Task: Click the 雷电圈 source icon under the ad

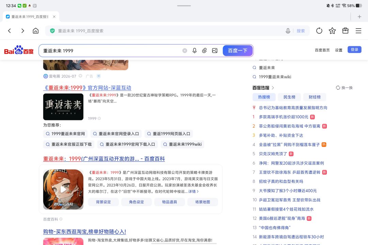Action: pos(46,76)
